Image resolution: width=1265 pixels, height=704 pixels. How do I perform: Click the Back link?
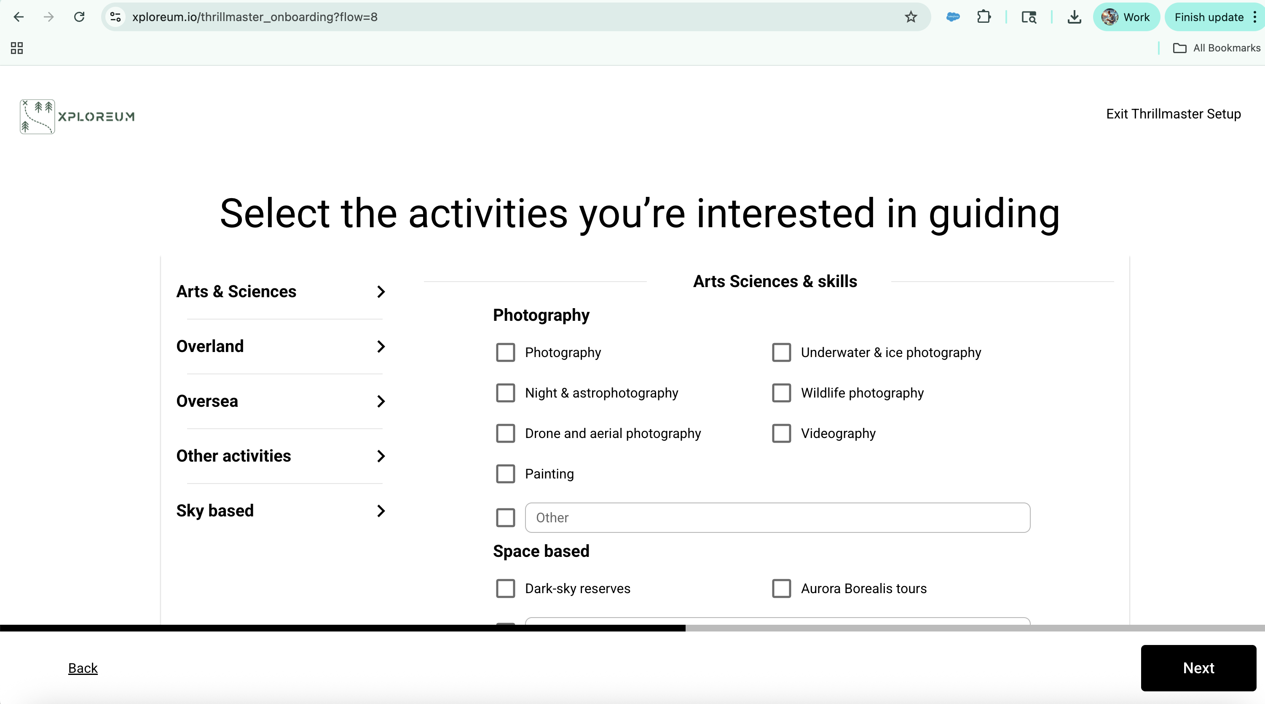pyautogui.click(x=83, y=668)
